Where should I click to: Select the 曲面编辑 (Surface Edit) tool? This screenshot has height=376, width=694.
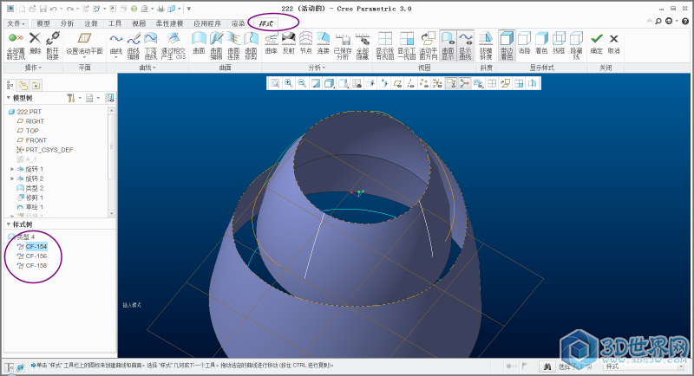tap(216, 38)
